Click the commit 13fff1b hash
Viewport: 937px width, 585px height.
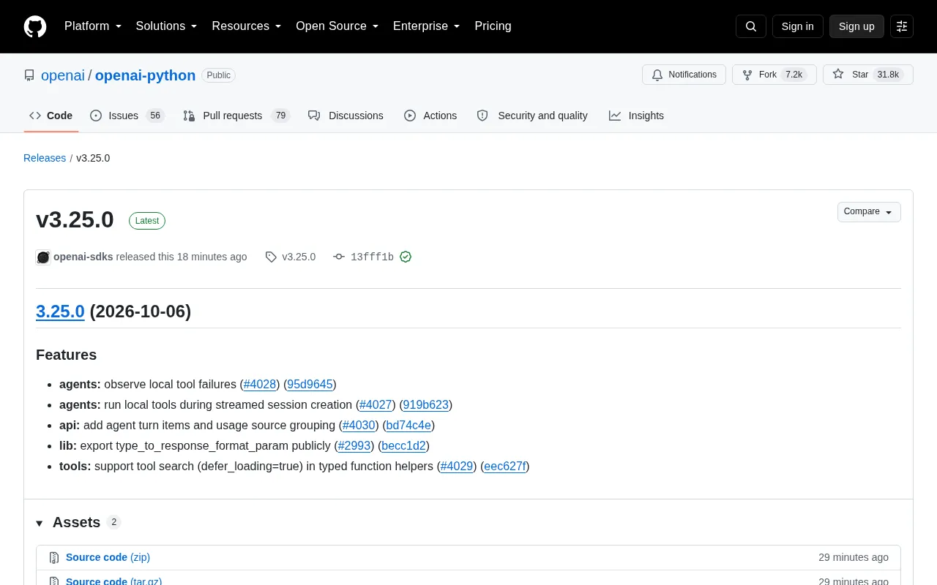click(372, 257)
